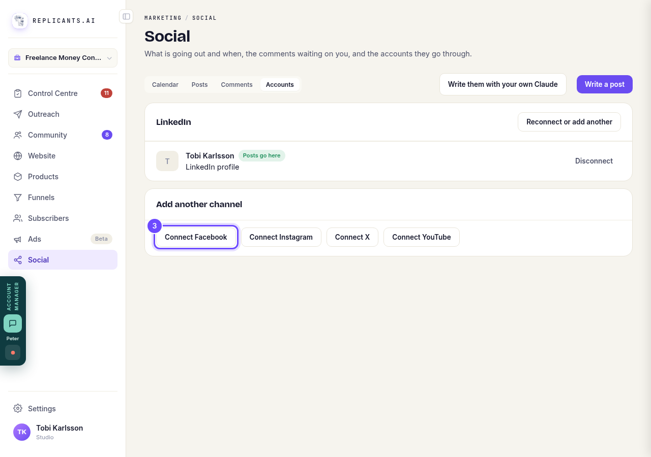Open the Account Manager chat bubble

tap(13, 323)
